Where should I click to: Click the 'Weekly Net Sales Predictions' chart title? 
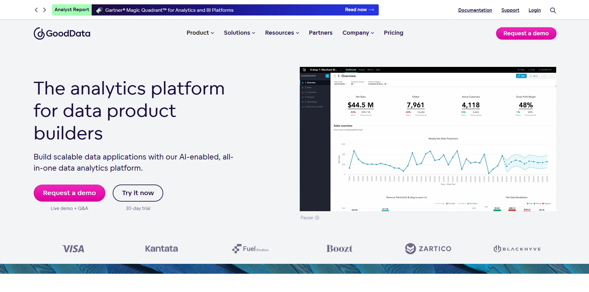tap(443, 139)
